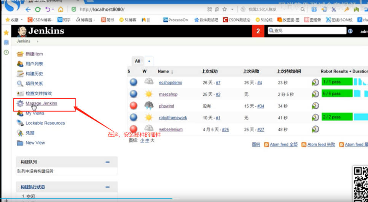The width and height of the screenshot is (368, 202).
Task: Open 构建历史 in the side menu
Action: tap(34, 74)
